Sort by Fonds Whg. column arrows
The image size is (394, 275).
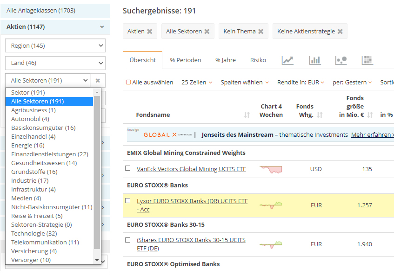320,115
